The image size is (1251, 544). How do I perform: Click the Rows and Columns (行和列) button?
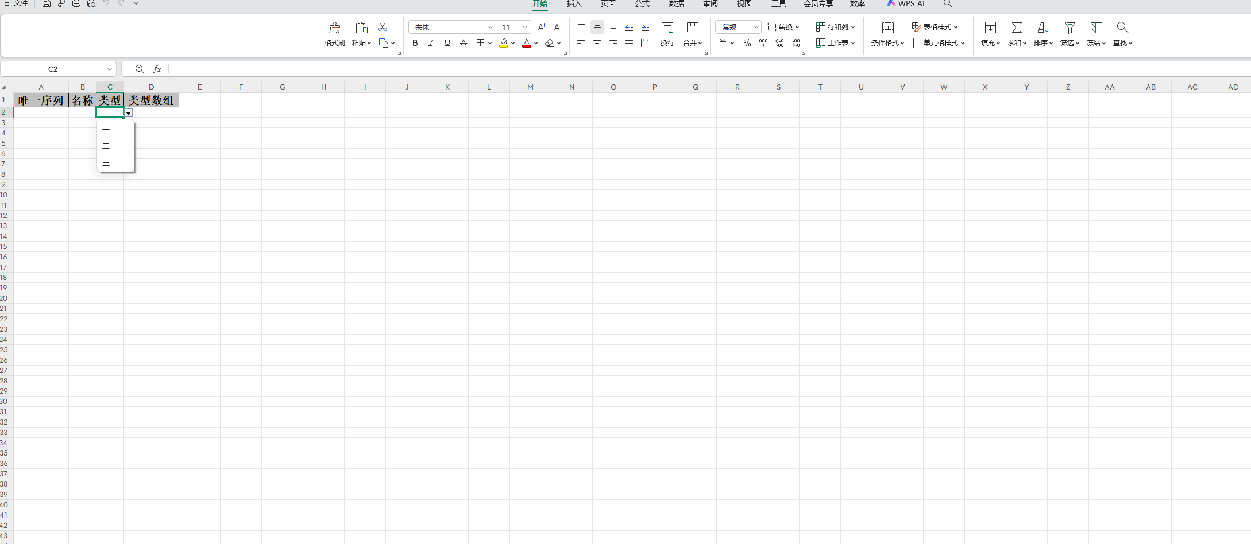point(836,27)
